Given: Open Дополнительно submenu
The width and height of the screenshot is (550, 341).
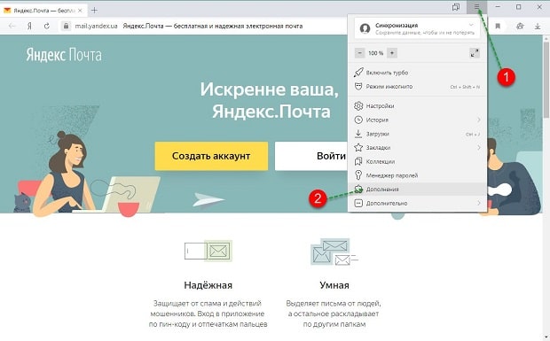Looking at the screenshot, I should tap(417, 203).
